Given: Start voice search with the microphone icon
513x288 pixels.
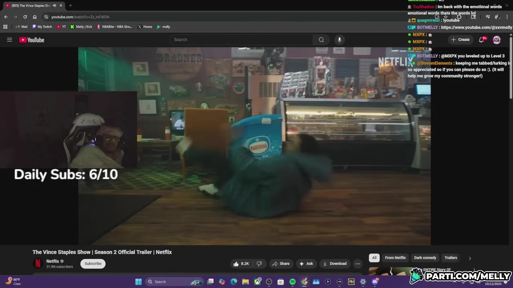Looking at the screenshot, I should 339,40.
